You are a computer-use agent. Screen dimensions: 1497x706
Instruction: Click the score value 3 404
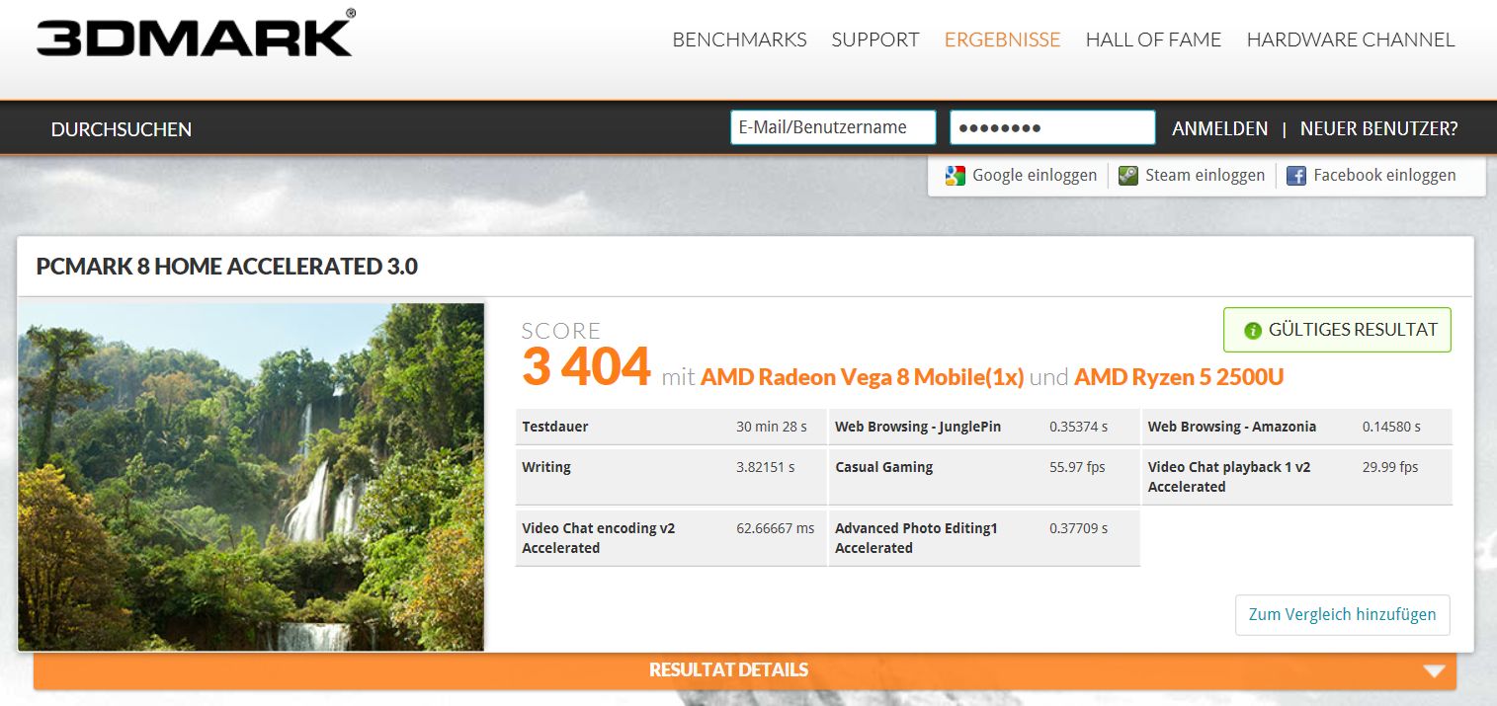pos(586,366)
